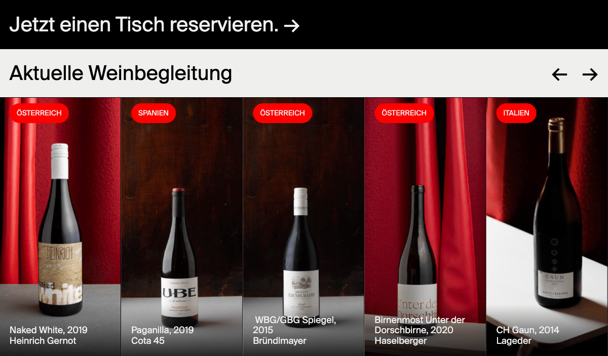
Task: Click the previous wine left arrow
Action: click(x=559, y=74)
